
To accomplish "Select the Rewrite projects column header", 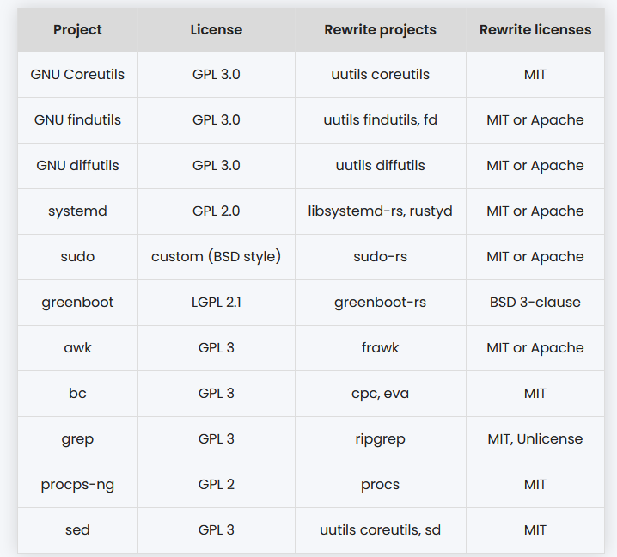I will coord(380,30).
